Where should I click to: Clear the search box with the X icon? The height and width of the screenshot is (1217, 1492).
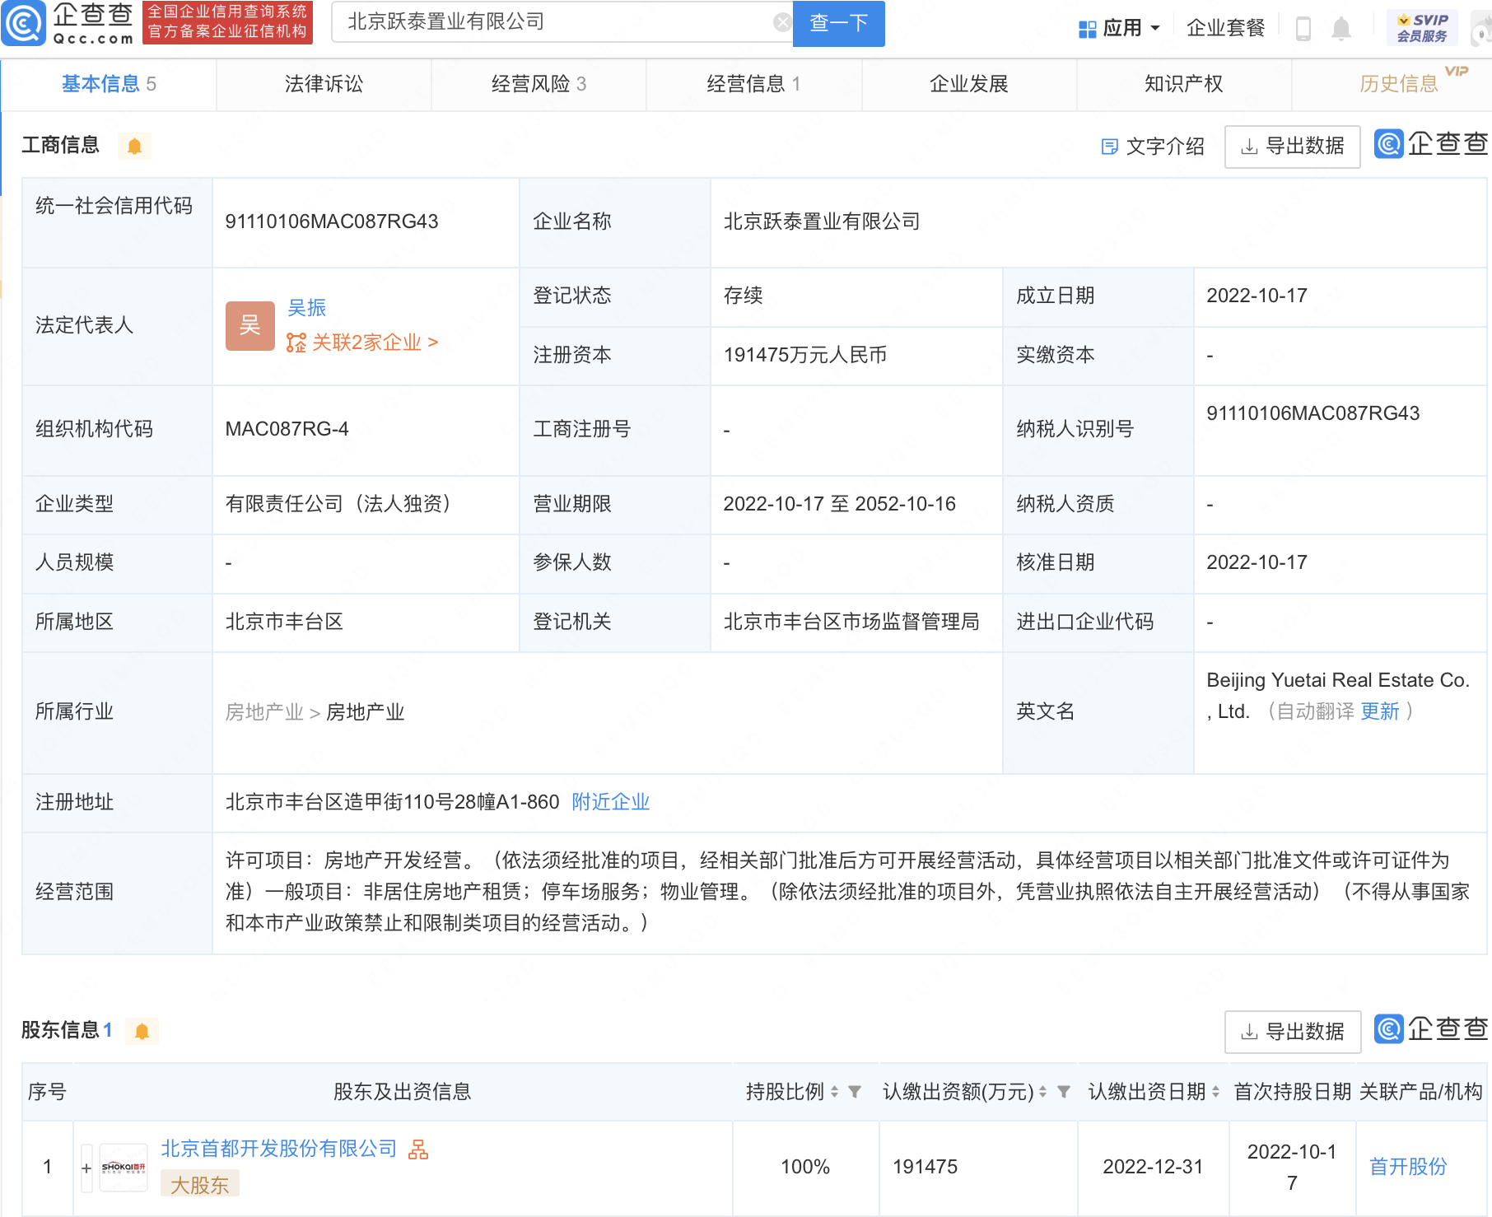[x=782, y=22]
